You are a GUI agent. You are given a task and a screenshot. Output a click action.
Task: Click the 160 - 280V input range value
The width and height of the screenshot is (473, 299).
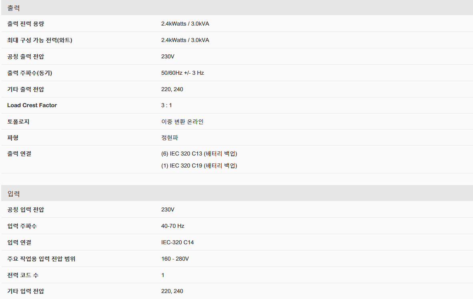[175, 259]
